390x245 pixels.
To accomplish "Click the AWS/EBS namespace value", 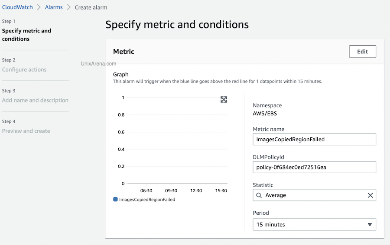I will click(265, 114).
